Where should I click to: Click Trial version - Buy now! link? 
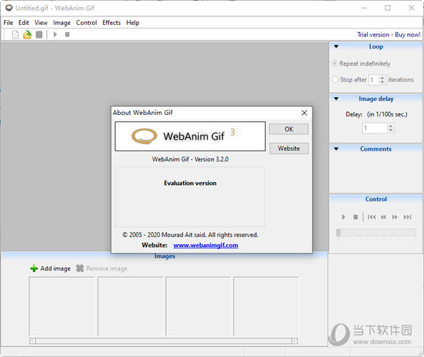[x=388, y=34]
